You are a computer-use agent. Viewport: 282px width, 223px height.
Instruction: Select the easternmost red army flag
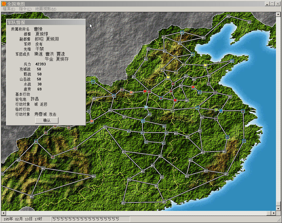193,87
